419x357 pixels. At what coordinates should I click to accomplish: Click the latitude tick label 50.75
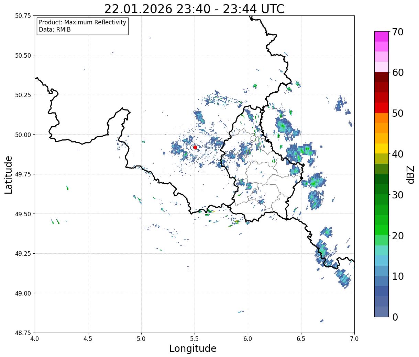click(23, 16)
